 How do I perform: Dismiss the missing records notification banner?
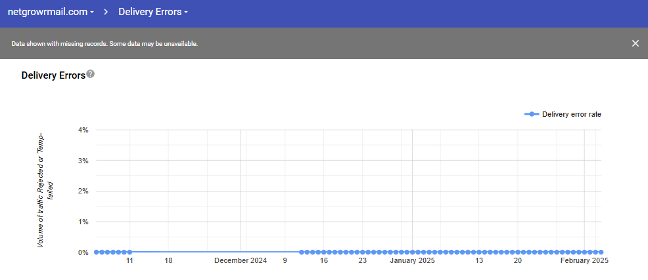click(635, 43)
